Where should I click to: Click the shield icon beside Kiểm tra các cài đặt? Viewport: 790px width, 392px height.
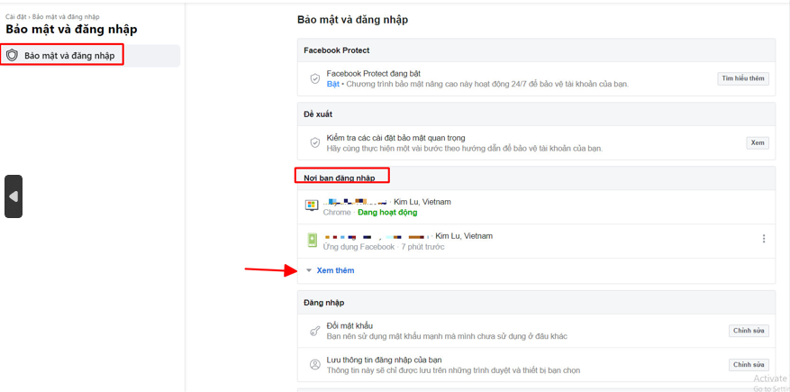(x=314, y=142)
